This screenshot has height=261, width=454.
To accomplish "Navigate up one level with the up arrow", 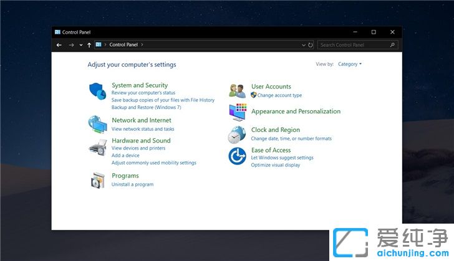I will (89, 45).
